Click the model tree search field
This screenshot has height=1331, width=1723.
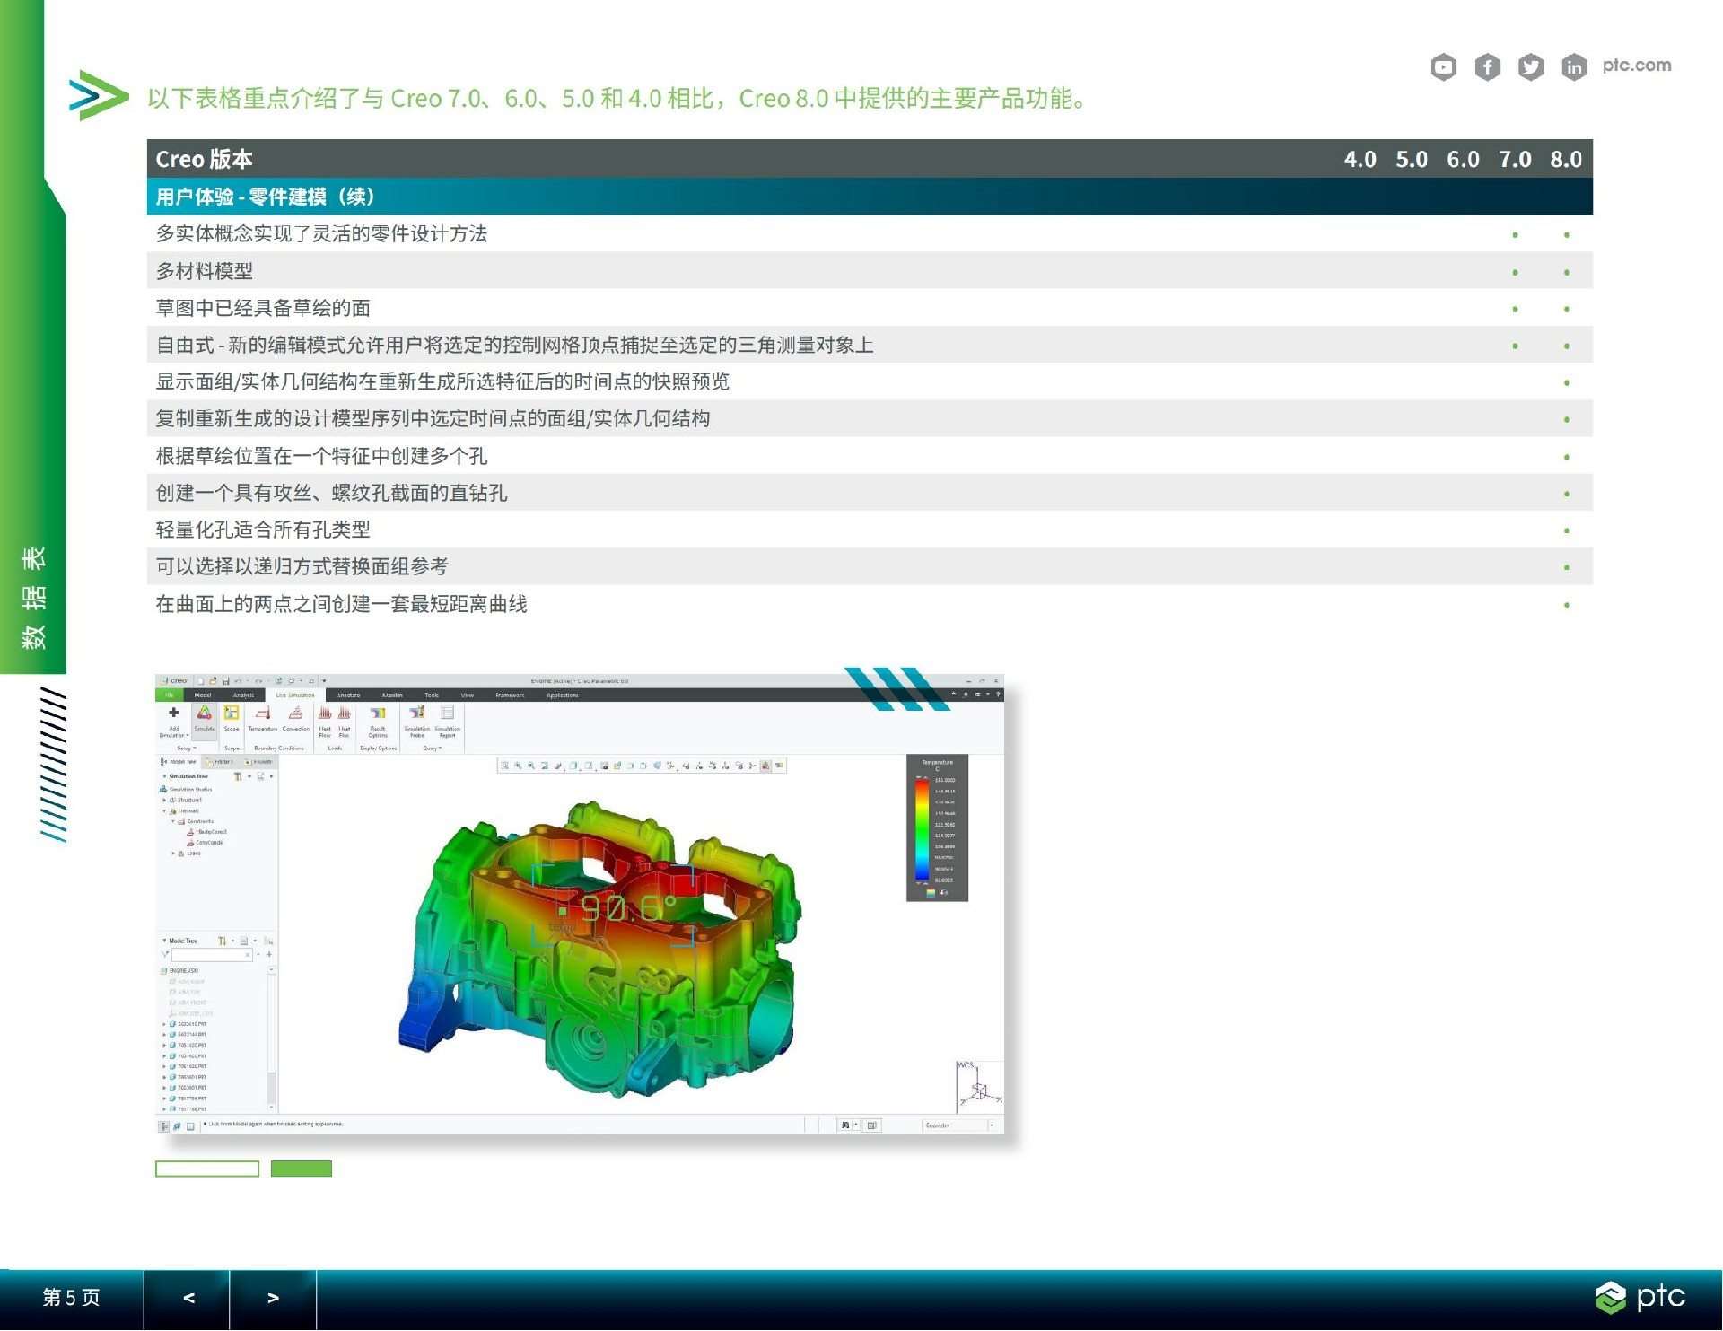tap(213, 955)
